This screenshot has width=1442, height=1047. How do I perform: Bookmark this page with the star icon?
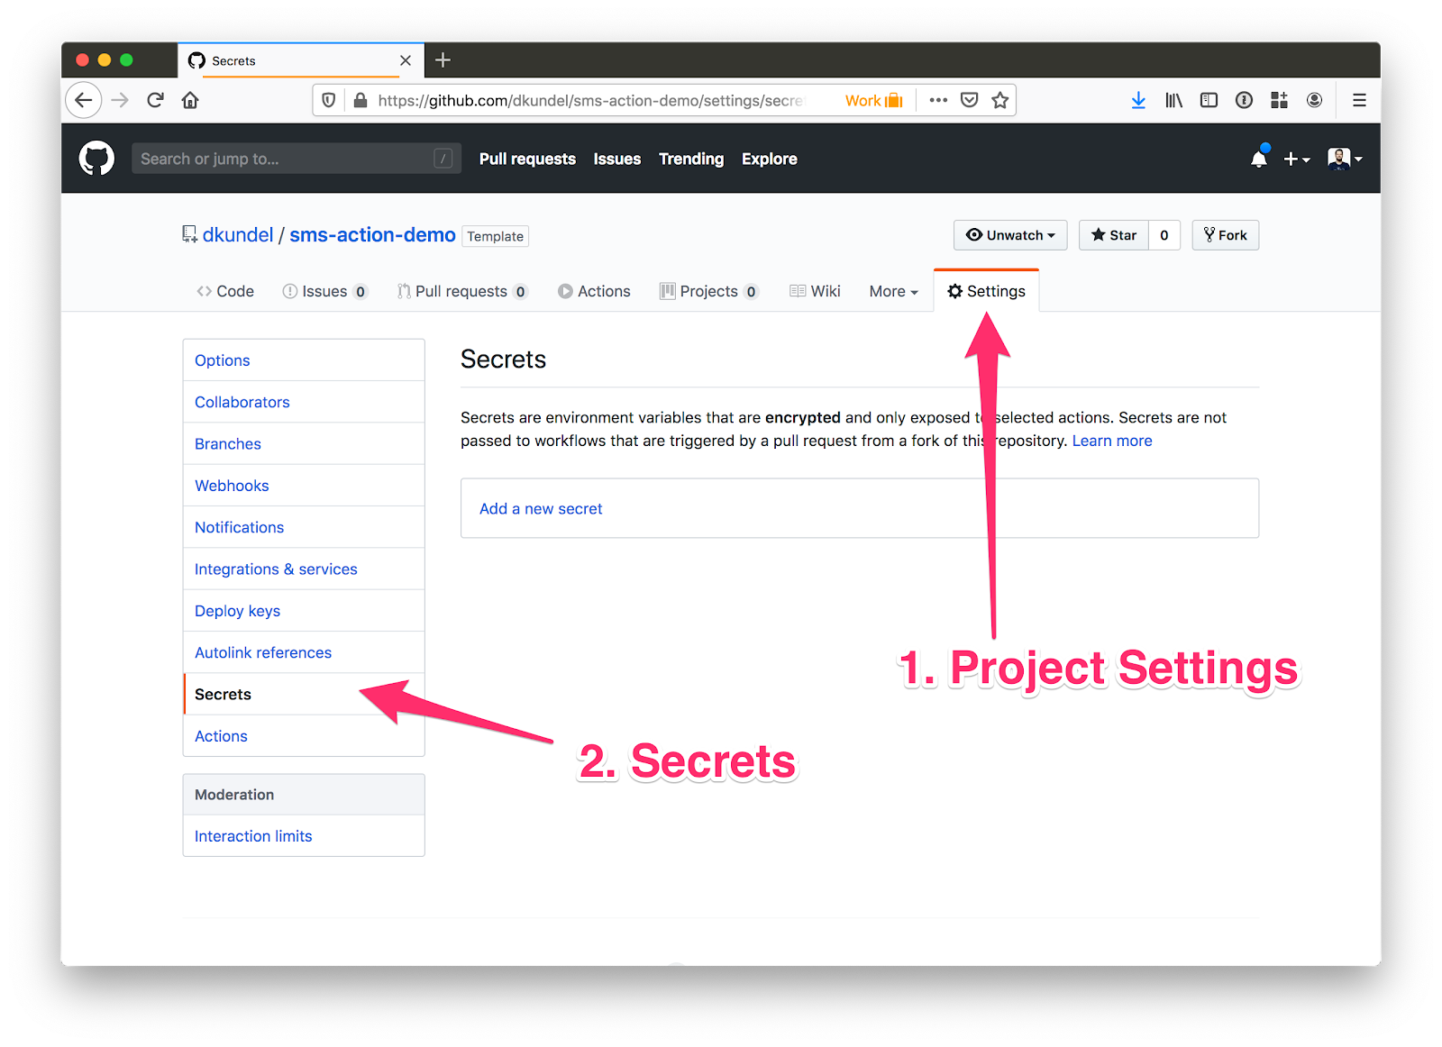pyautogui.click(x=999, y=100)
